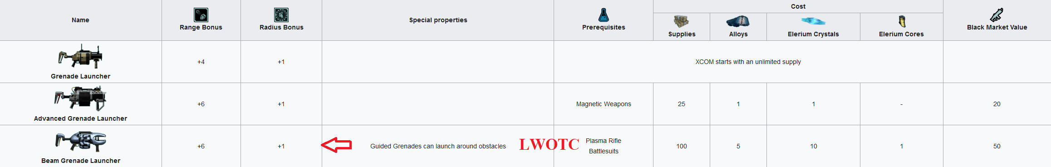Click the Supplies crate icon
The width and height of the screenshot is (1051, 167).
click(x=681, y=21)
